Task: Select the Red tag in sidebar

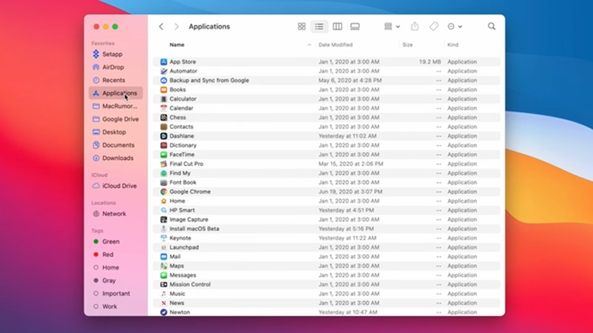Action: coord(109,255)
